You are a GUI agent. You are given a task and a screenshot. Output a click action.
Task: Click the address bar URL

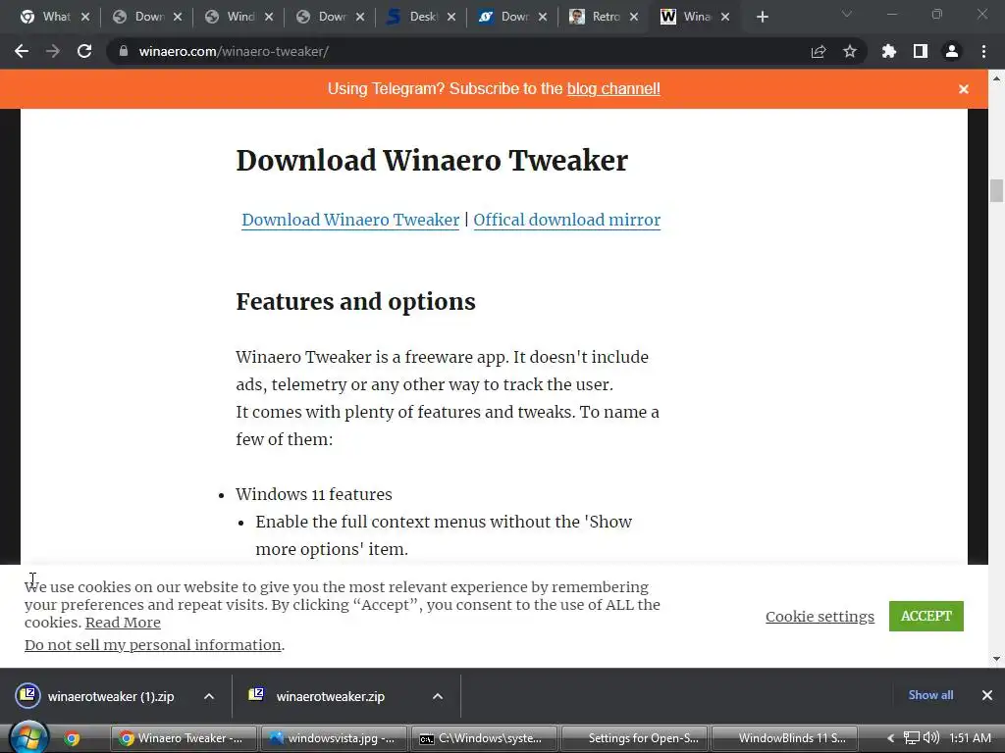click(234, 51)
